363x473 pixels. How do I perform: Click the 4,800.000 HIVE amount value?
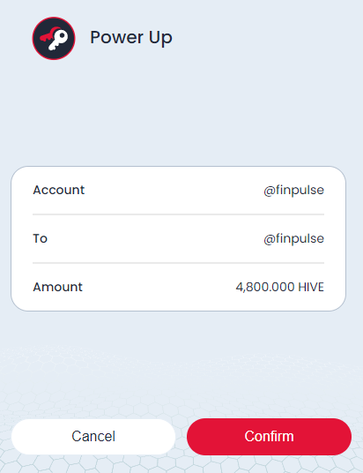[x=280, y=287]
